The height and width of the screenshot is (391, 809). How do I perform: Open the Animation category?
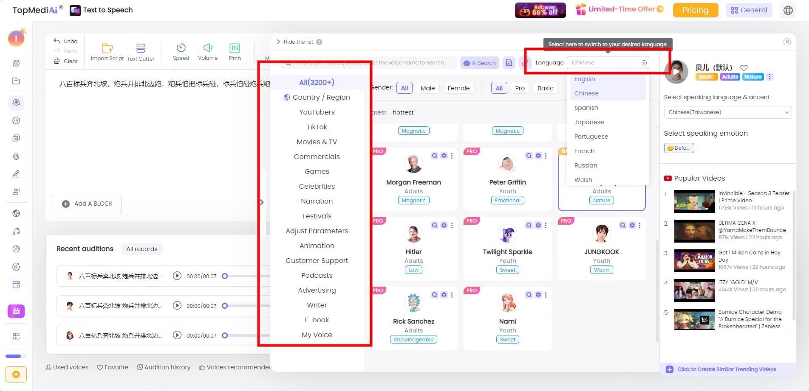317,246
